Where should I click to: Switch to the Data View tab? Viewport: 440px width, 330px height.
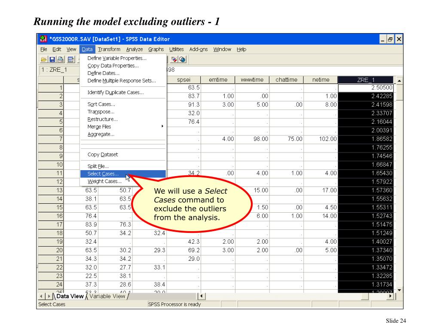[x=70, y=296]
